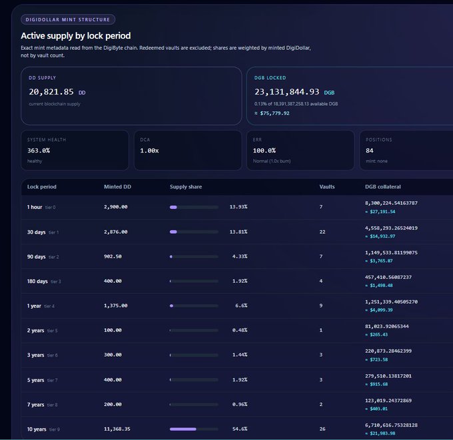
Task: Click the 0.96% supply share value
Action: click(x=240, y=404)
